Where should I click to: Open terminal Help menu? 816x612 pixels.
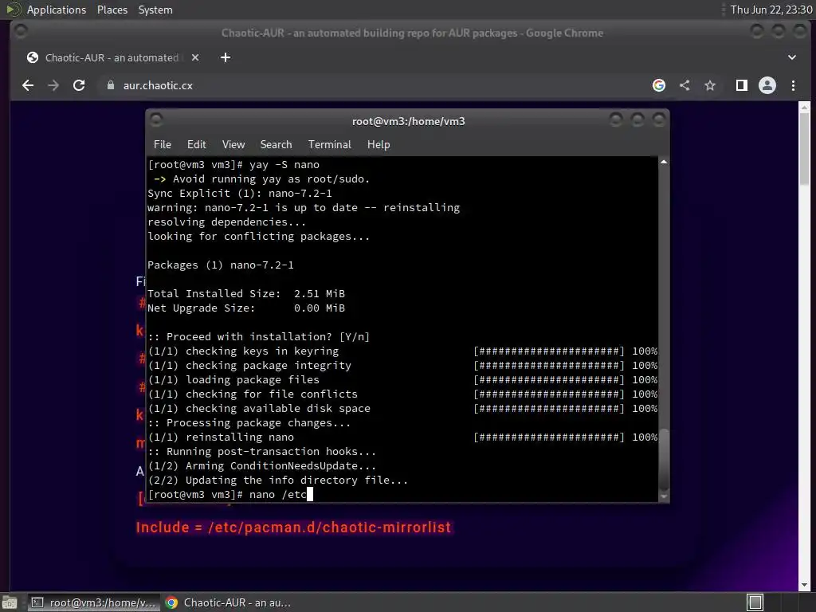[379, 145]
